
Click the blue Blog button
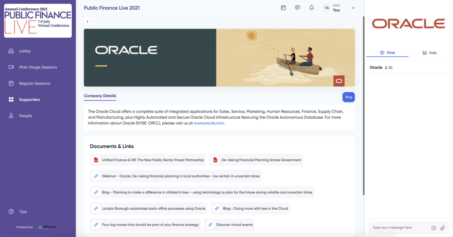point(348,97)
